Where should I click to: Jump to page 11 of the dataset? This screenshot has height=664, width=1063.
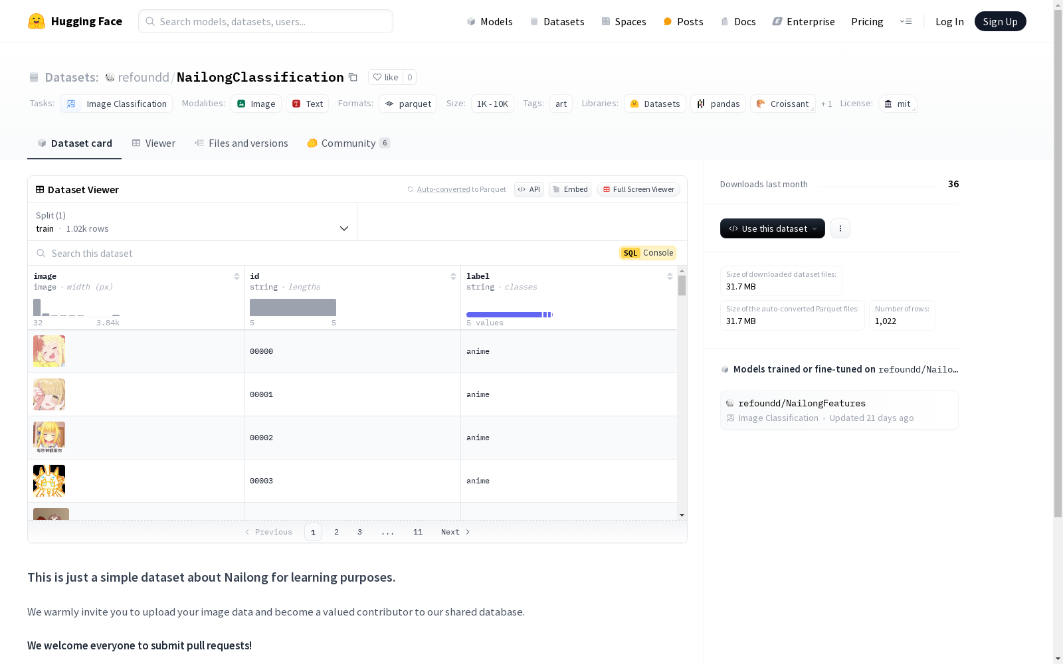418,532
